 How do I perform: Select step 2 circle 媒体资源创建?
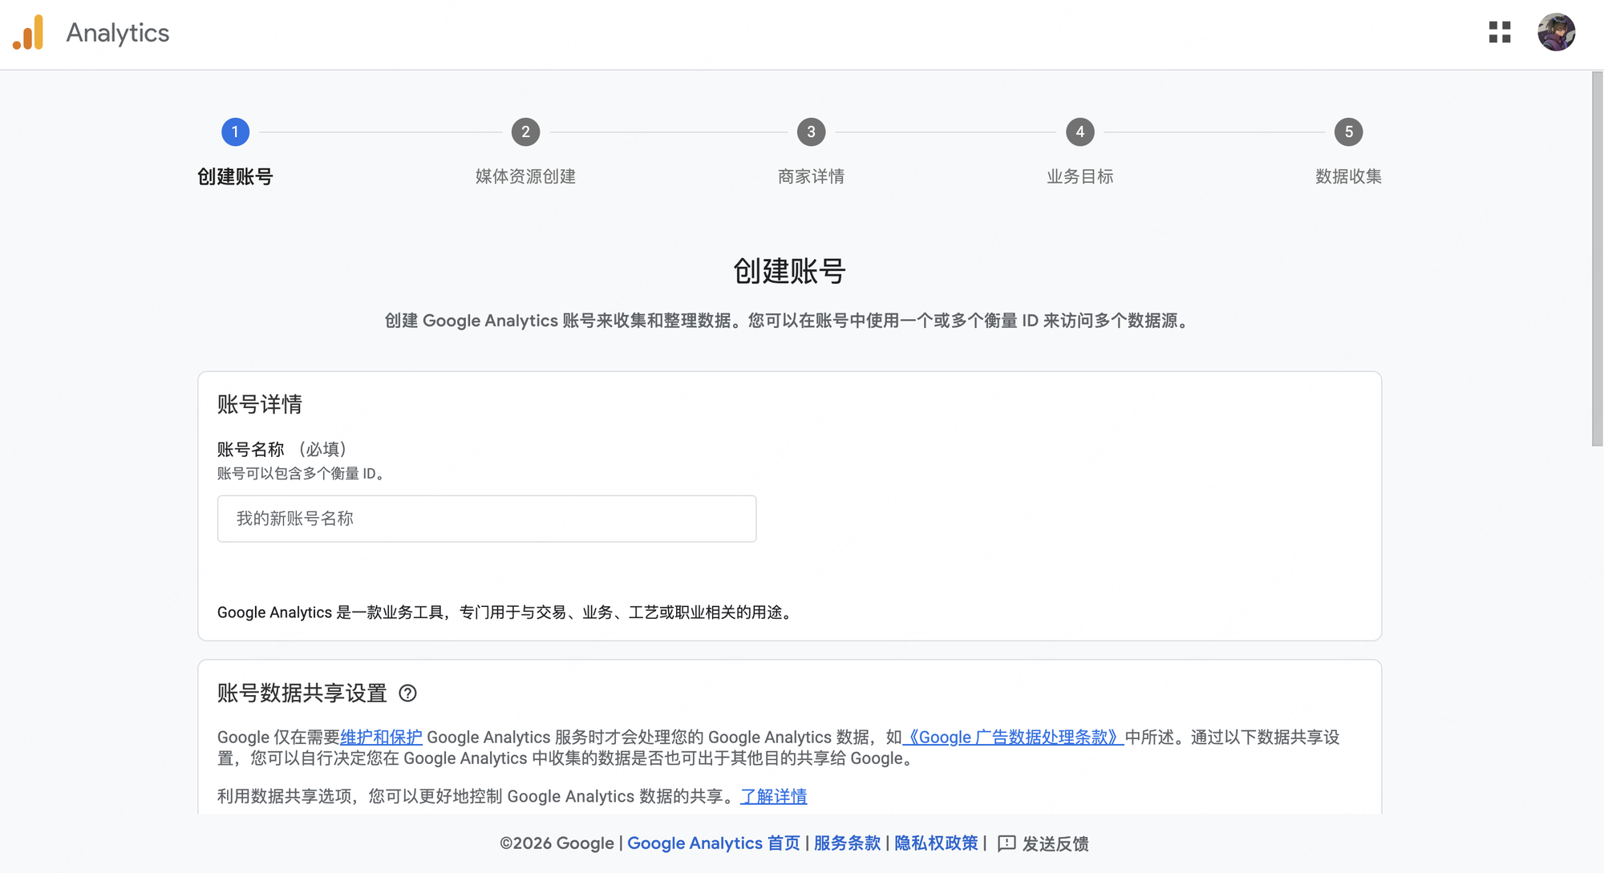click(525, 132)
